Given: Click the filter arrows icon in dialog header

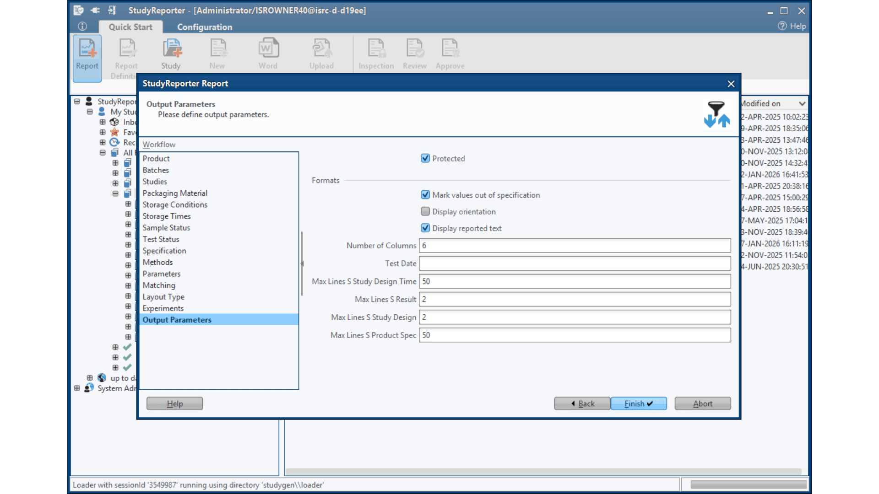Looking at the screenshot, I should tap(716, 114).
